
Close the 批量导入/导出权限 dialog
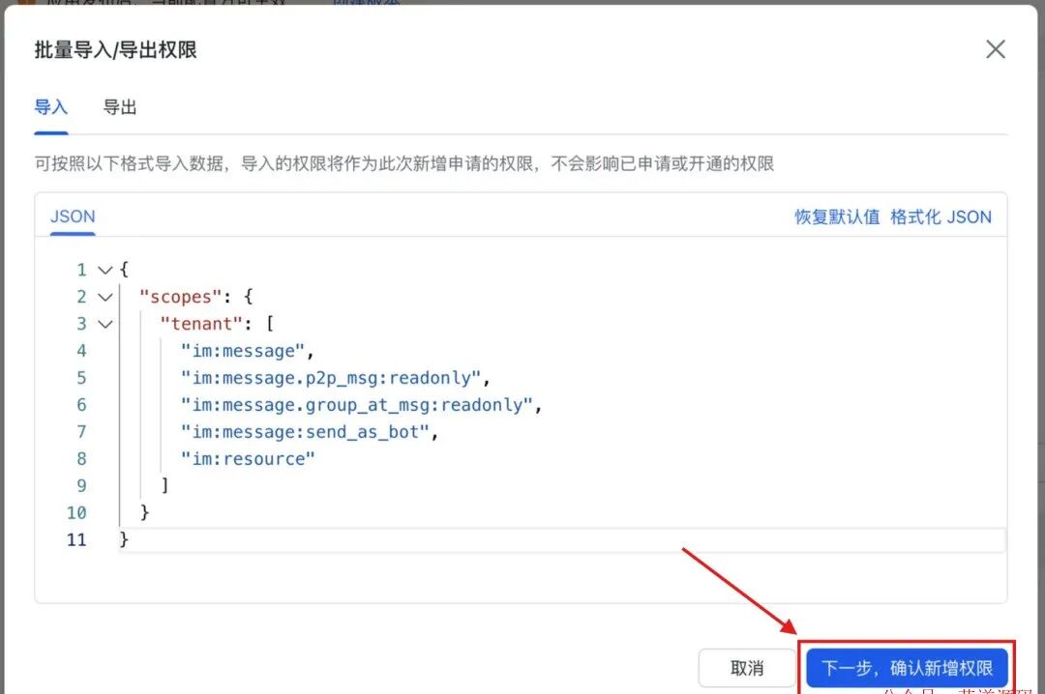pyautogui.click(x=996, y=48)
